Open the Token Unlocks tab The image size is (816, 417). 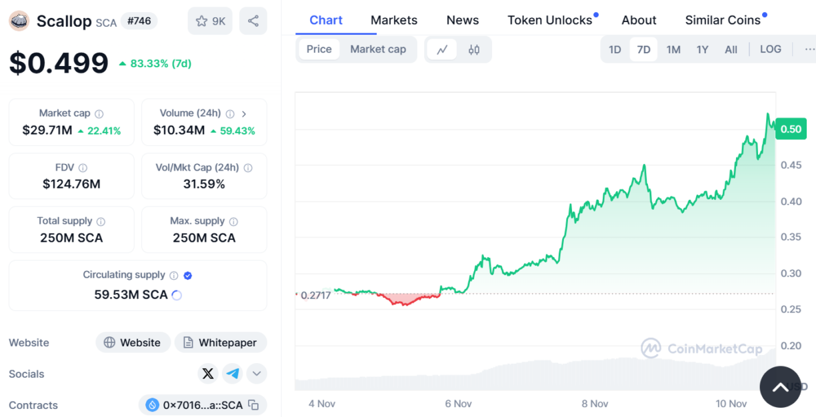pos(548,20)
